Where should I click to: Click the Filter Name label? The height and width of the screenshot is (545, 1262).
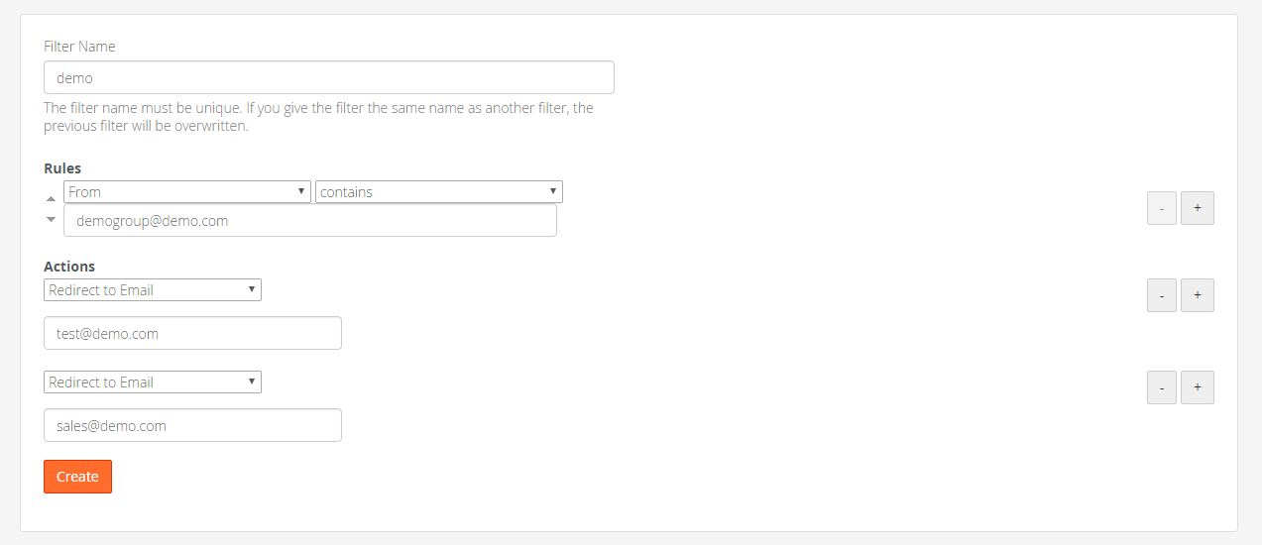[x=79, y=47]
